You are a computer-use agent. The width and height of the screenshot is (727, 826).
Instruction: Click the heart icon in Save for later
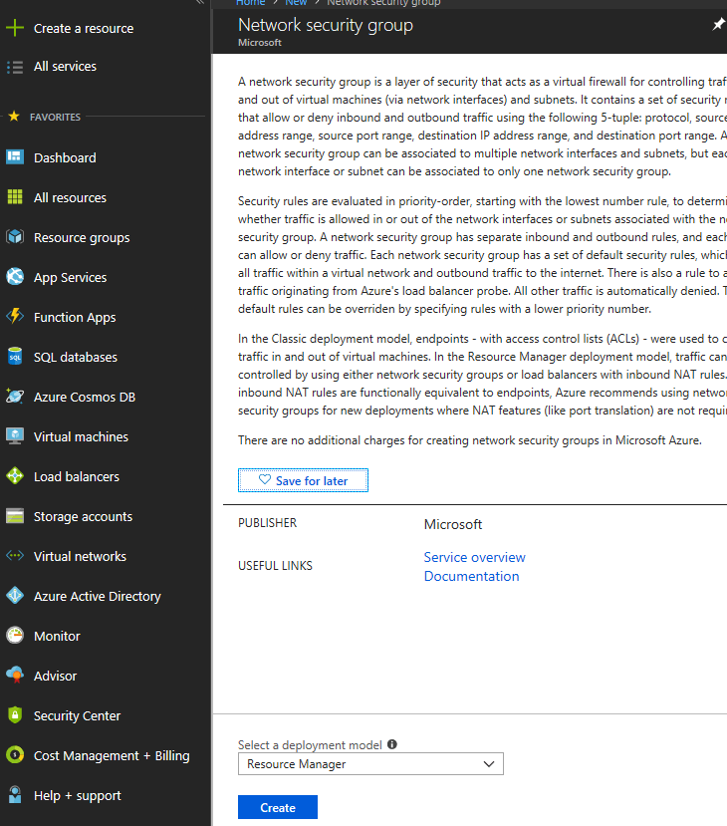pyautogui.click(x=265, y=479)
